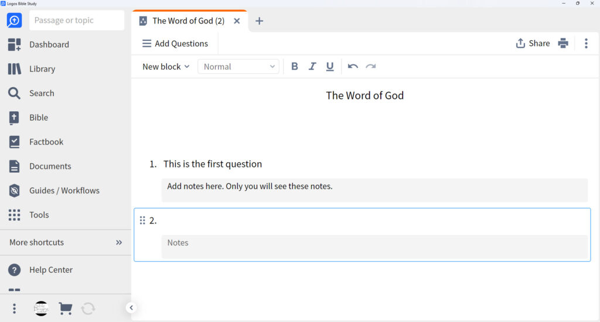
Task: Click the question 2 text field
Action: (375, 221)
